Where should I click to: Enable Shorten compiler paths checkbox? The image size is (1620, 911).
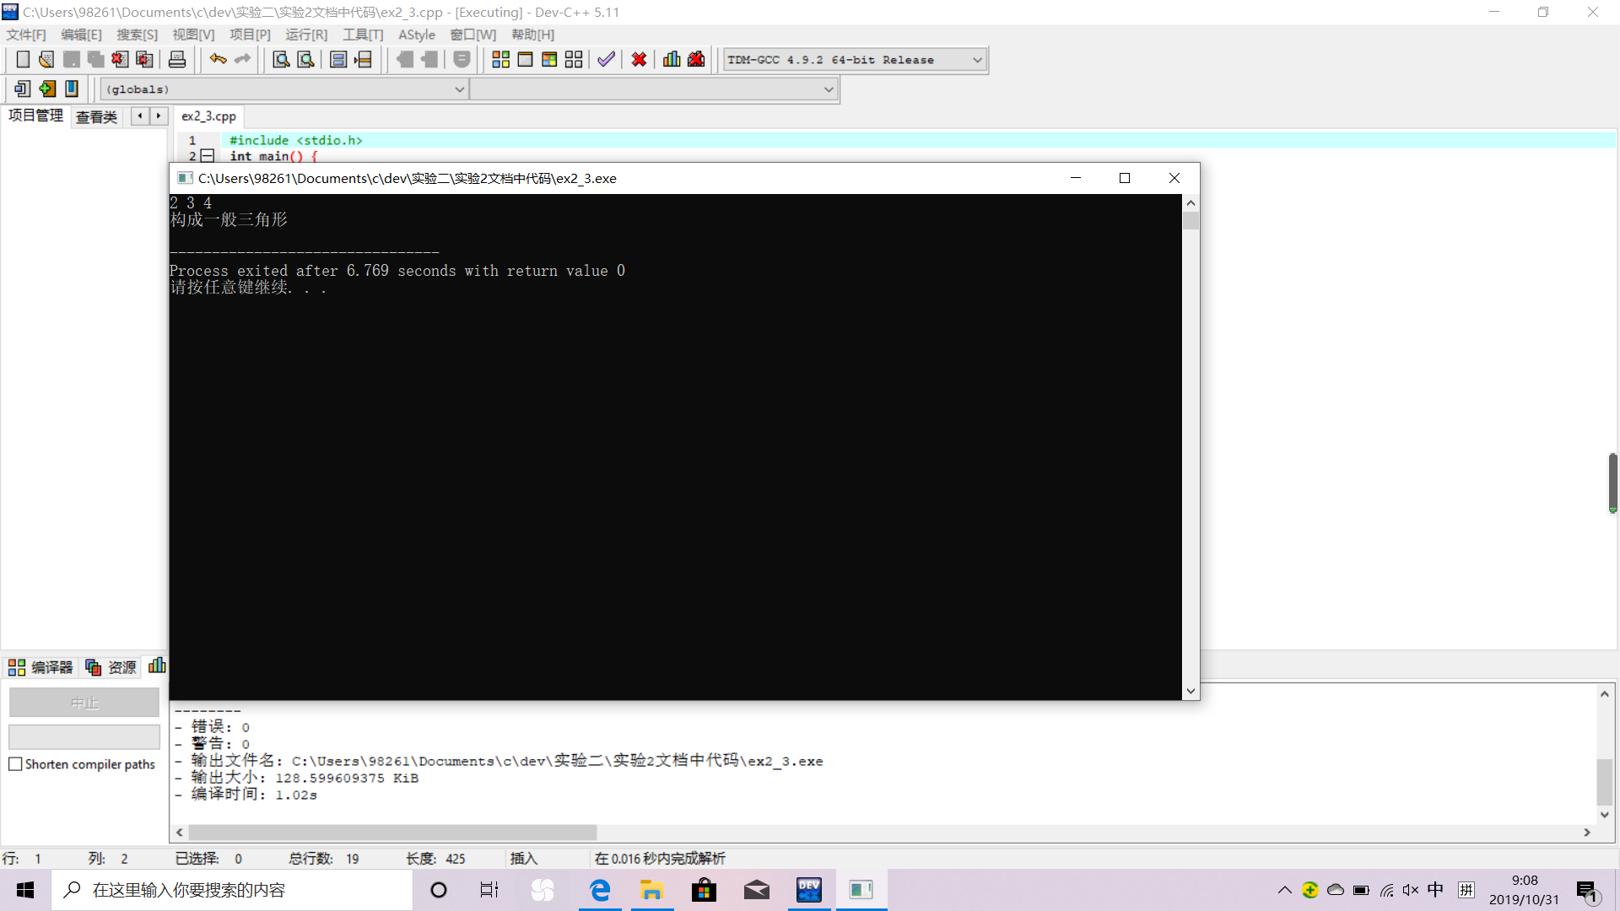point(15,764)
